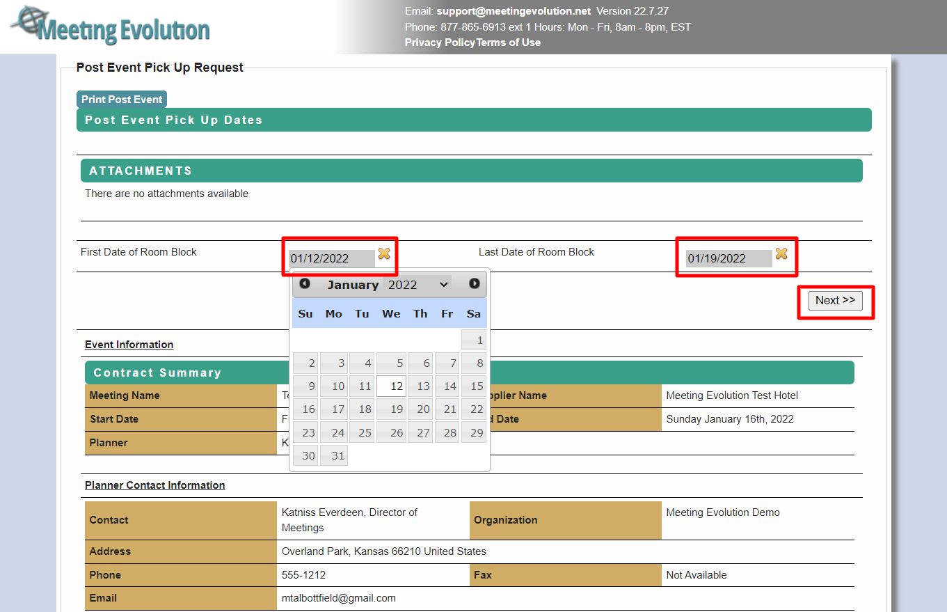The image size is (947, 612).
Task: Open the Privacy Policy link
Action: tap(440, 42)
